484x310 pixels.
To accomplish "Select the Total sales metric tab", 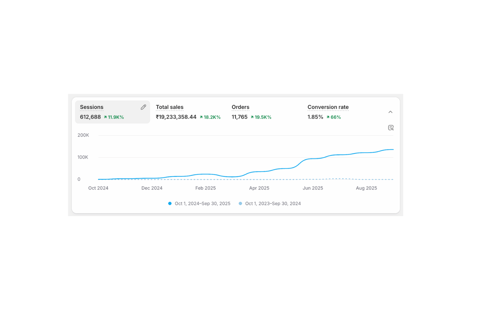I will coord(188,112).
